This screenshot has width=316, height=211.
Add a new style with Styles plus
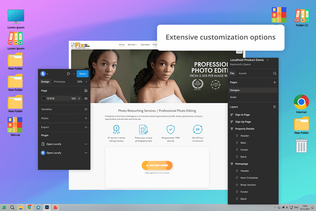pos(86,118)
